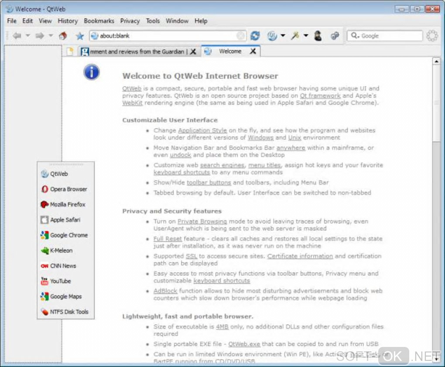Viewport: 445px width, 367px height.
Task: Open the File menu
Action: (x=12, y=21)
